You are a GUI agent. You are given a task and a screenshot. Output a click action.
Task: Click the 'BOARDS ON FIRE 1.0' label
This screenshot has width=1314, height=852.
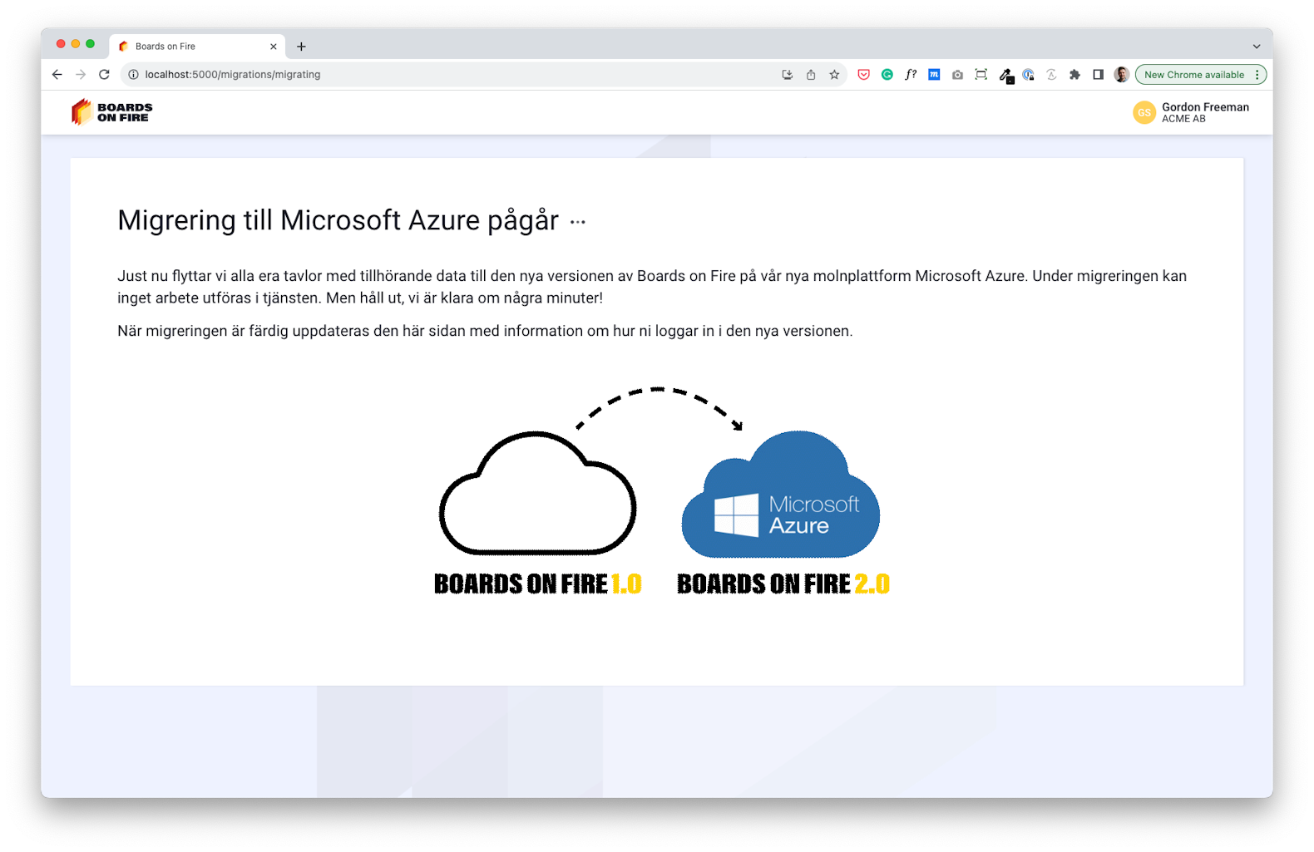coord(538,584)
